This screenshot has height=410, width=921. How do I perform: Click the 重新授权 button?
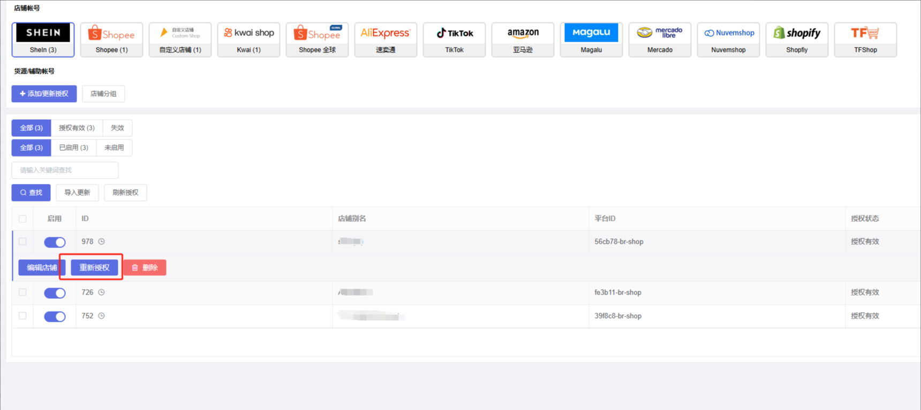(x=94, y=267)
